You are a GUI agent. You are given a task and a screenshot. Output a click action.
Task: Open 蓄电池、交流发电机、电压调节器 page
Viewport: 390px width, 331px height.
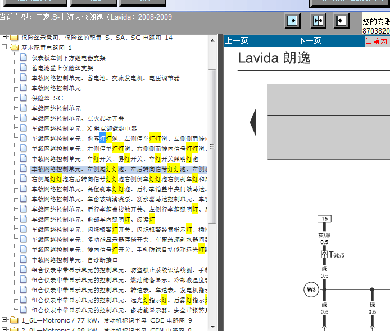[x=106, y=78]
